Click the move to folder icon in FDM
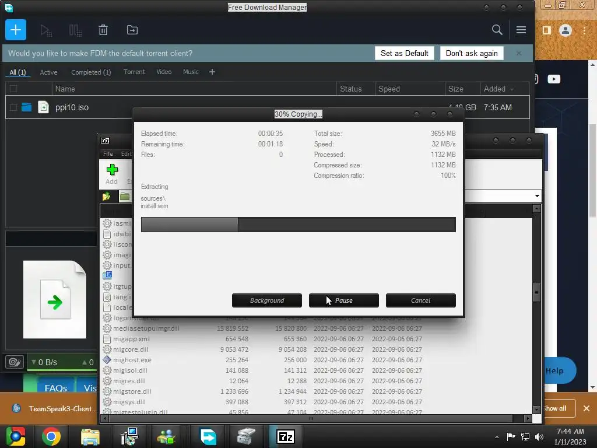The image size is (597, 448). click(x=132, y=30)
